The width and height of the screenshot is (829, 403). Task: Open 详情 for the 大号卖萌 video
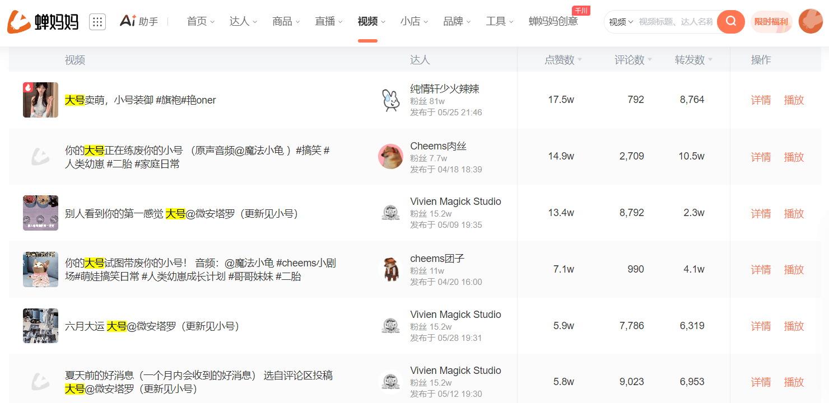[761, 100]
